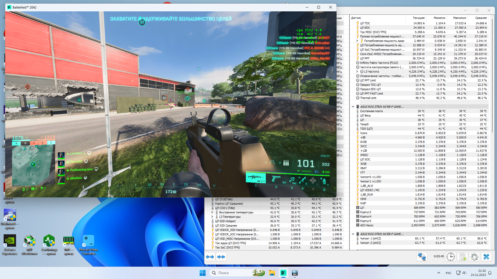
Task: Switch input language via РУС indicator
Action: point(449,273)
